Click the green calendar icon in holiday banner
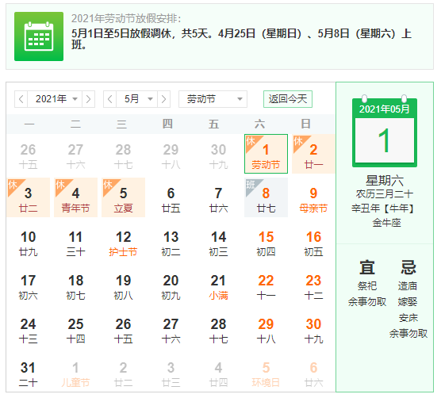The height and width of the screenshot is (398, 441). coord(39,36)
